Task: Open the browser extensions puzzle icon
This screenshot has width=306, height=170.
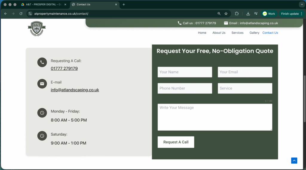Action: [237, 14]
